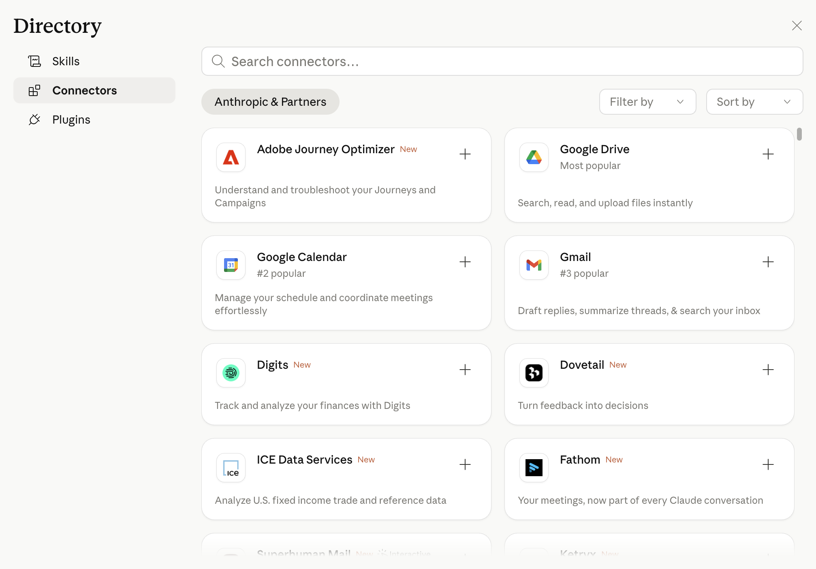Expand the Sort by dropdown

tap(754, 102)
